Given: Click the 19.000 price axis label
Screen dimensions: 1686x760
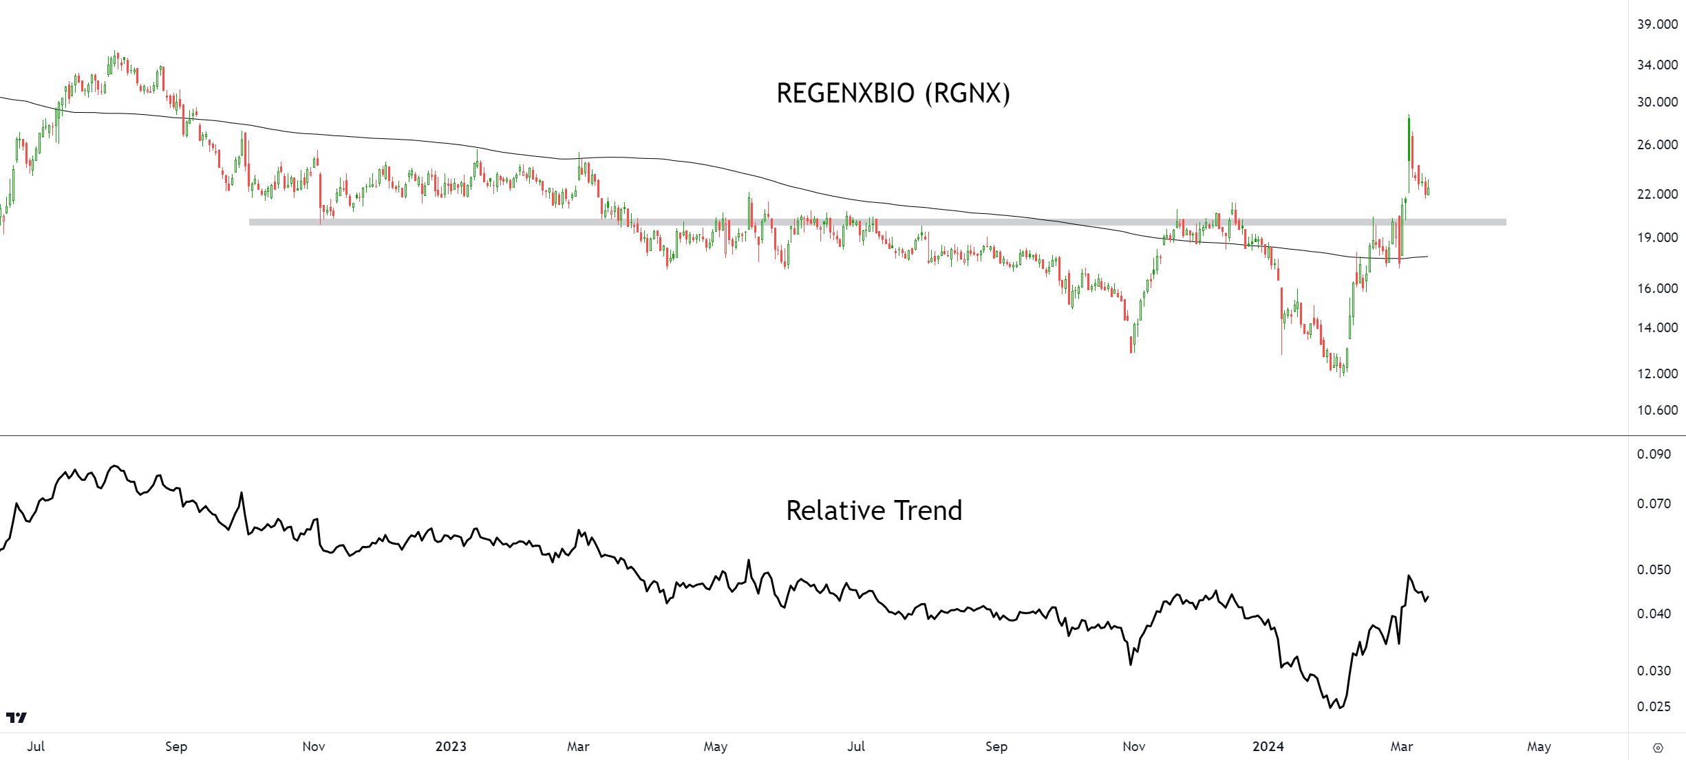Looking at the screenshot, I should pyautogui.click(x=1657, y=237).
